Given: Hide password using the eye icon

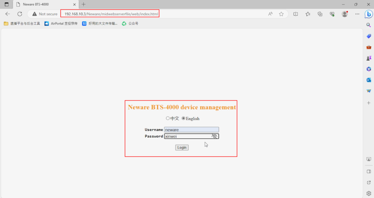Looking at the screenshot, I should tap(214, 136).
